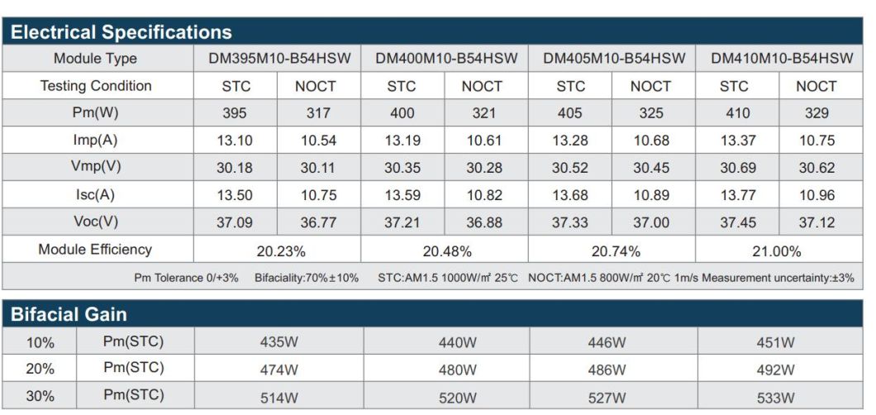This screenshot has width=876, height=415.
Task: Click the 21.00% efficiency value
Action: click(x=779, y=251)
